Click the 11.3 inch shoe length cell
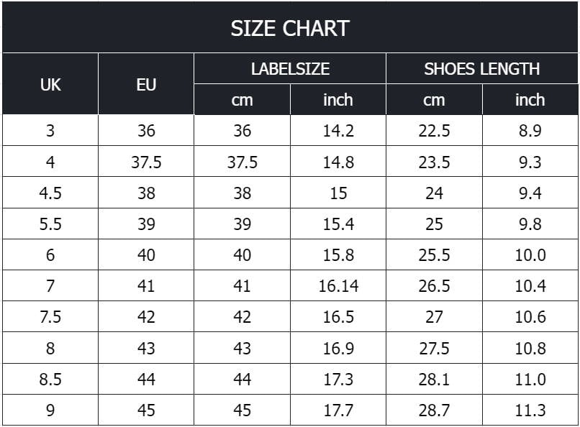The height and width of the screenshot is (427, 580). click(x=530, y=410)
